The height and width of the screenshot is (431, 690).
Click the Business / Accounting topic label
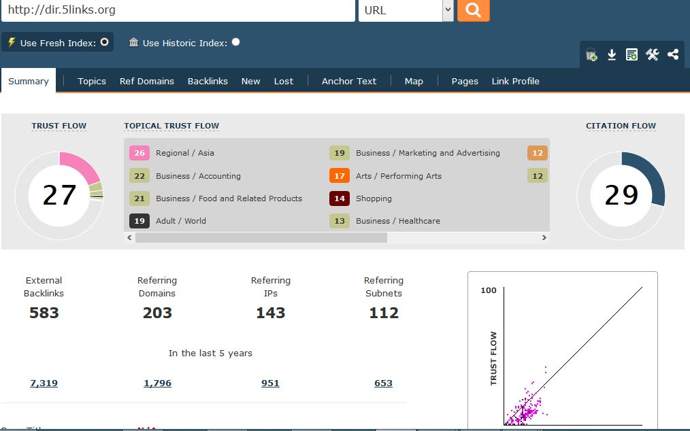(x=198, y=176)
